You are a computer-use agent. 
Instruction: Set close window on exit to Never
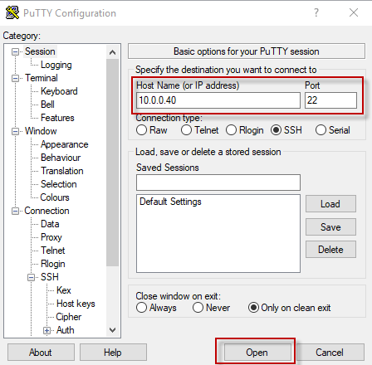tap(198, 308)
